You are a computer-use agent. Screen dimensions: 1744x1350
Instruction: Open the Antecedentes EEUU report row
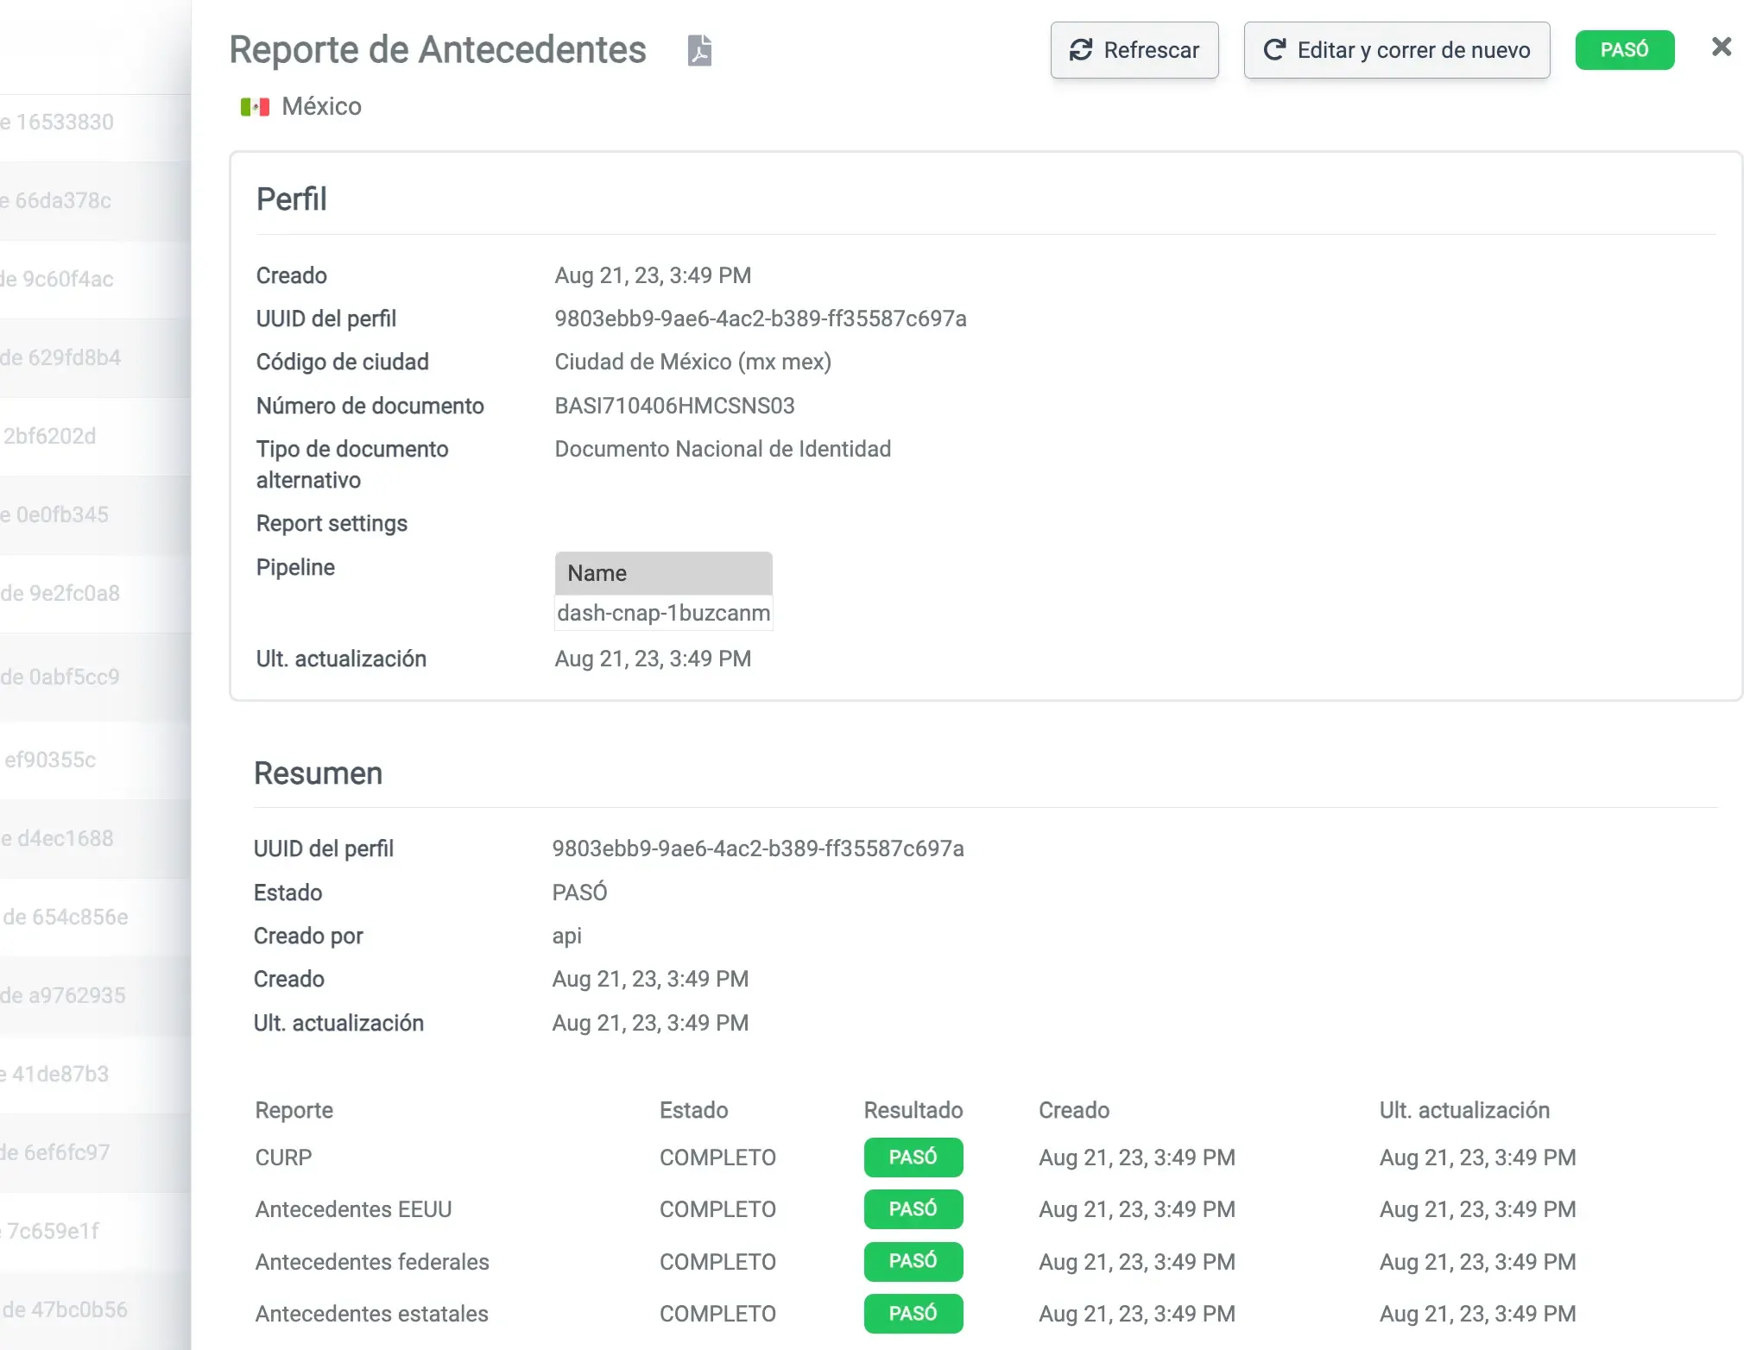353,1209
